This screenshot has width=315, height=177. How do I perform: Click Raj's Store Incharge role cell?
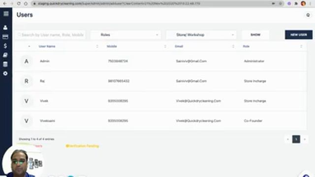[255, 81]
